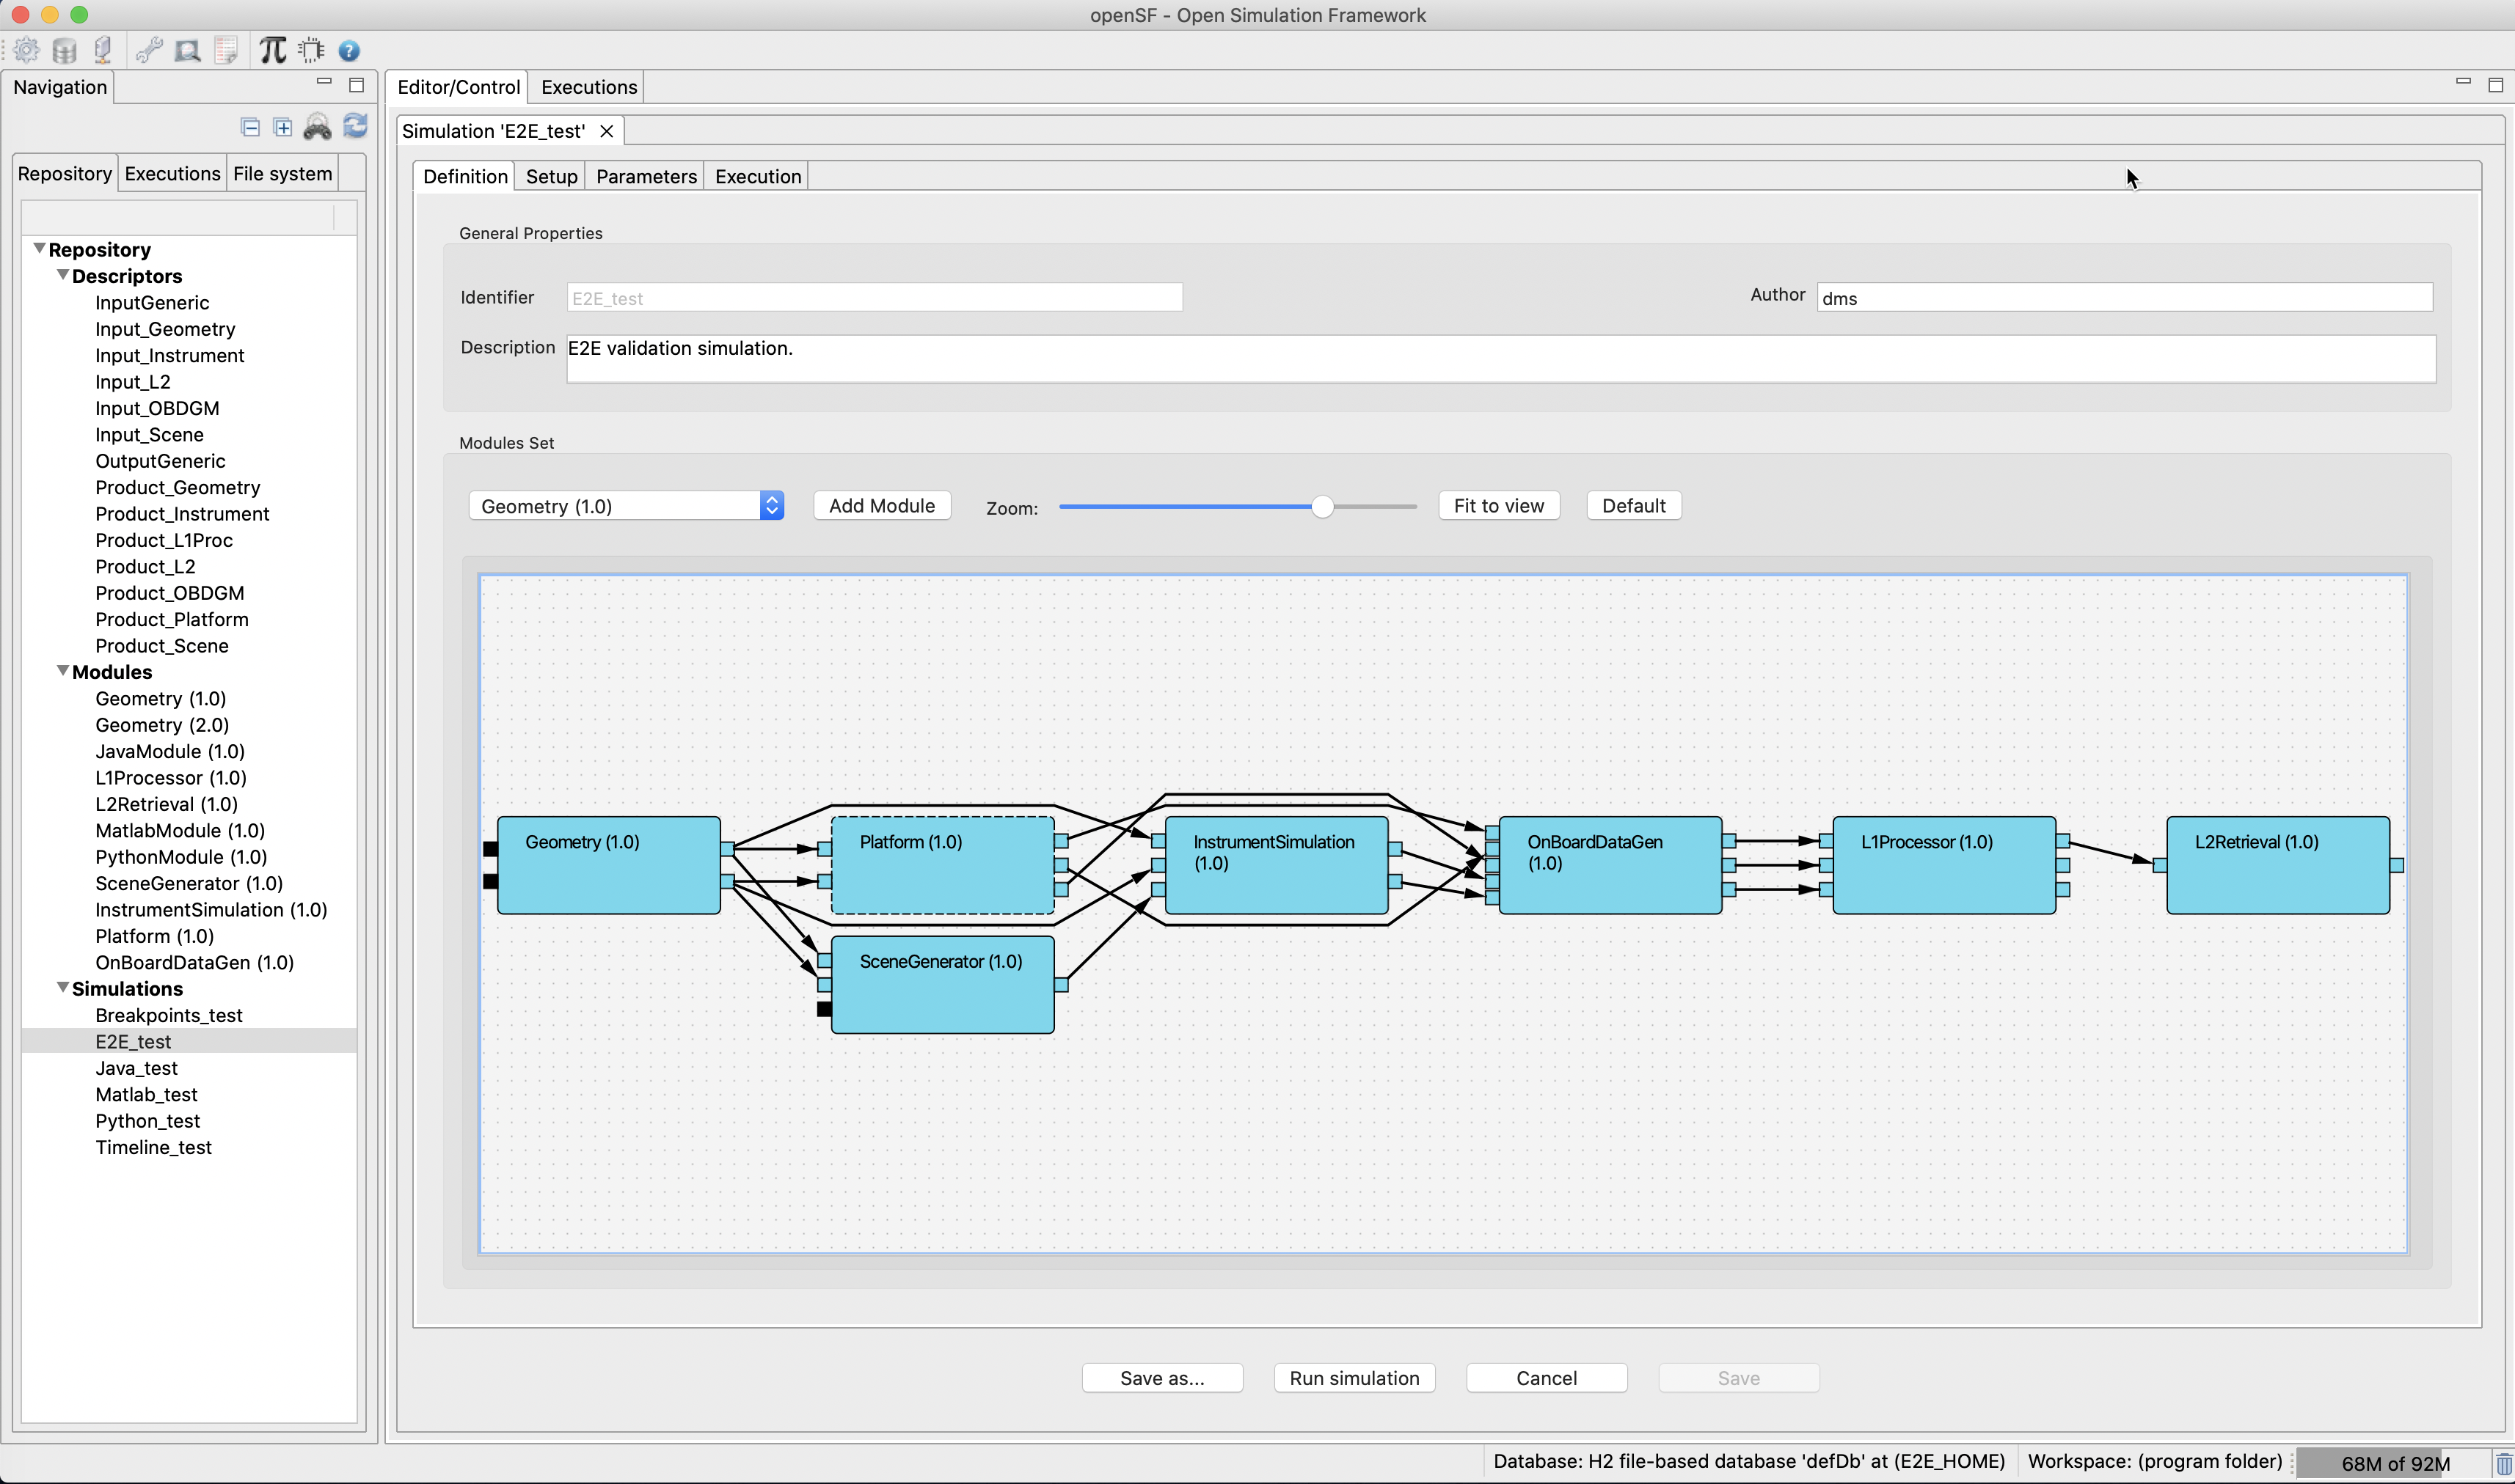This screenshot has width=2515, height=1484.
Task: Click the Author text field
Action: 2122,298
